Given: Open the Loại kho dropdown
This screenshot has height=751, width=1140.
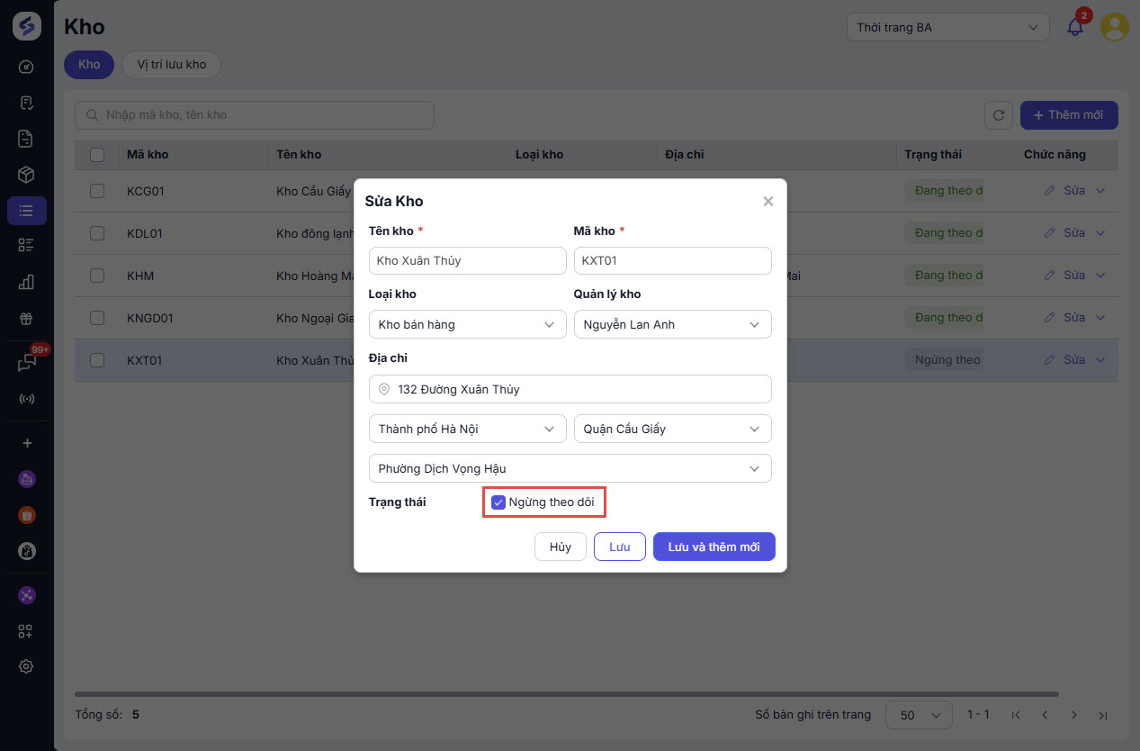Looking at the screenshot, I should click(x=467, y=324).
